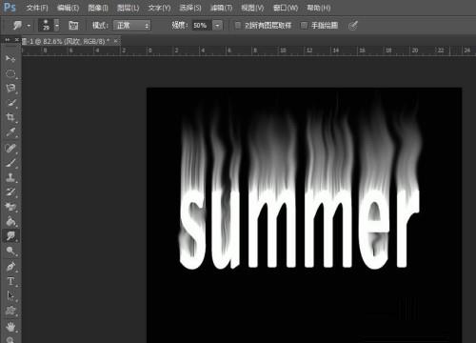
Task: Open the mode dropdown
Action: (x=132, y=26)
